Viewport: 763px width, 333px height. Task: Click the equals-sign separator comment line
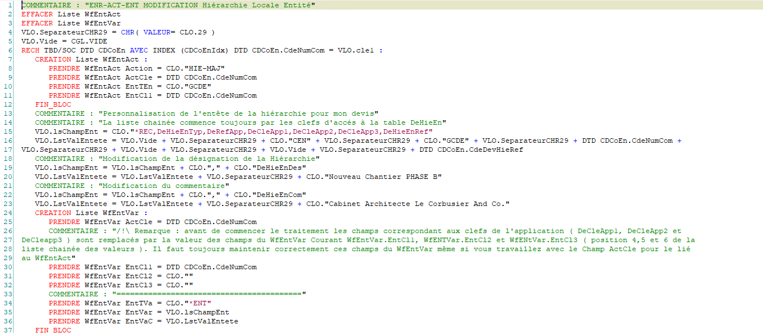tap(209, 294)
